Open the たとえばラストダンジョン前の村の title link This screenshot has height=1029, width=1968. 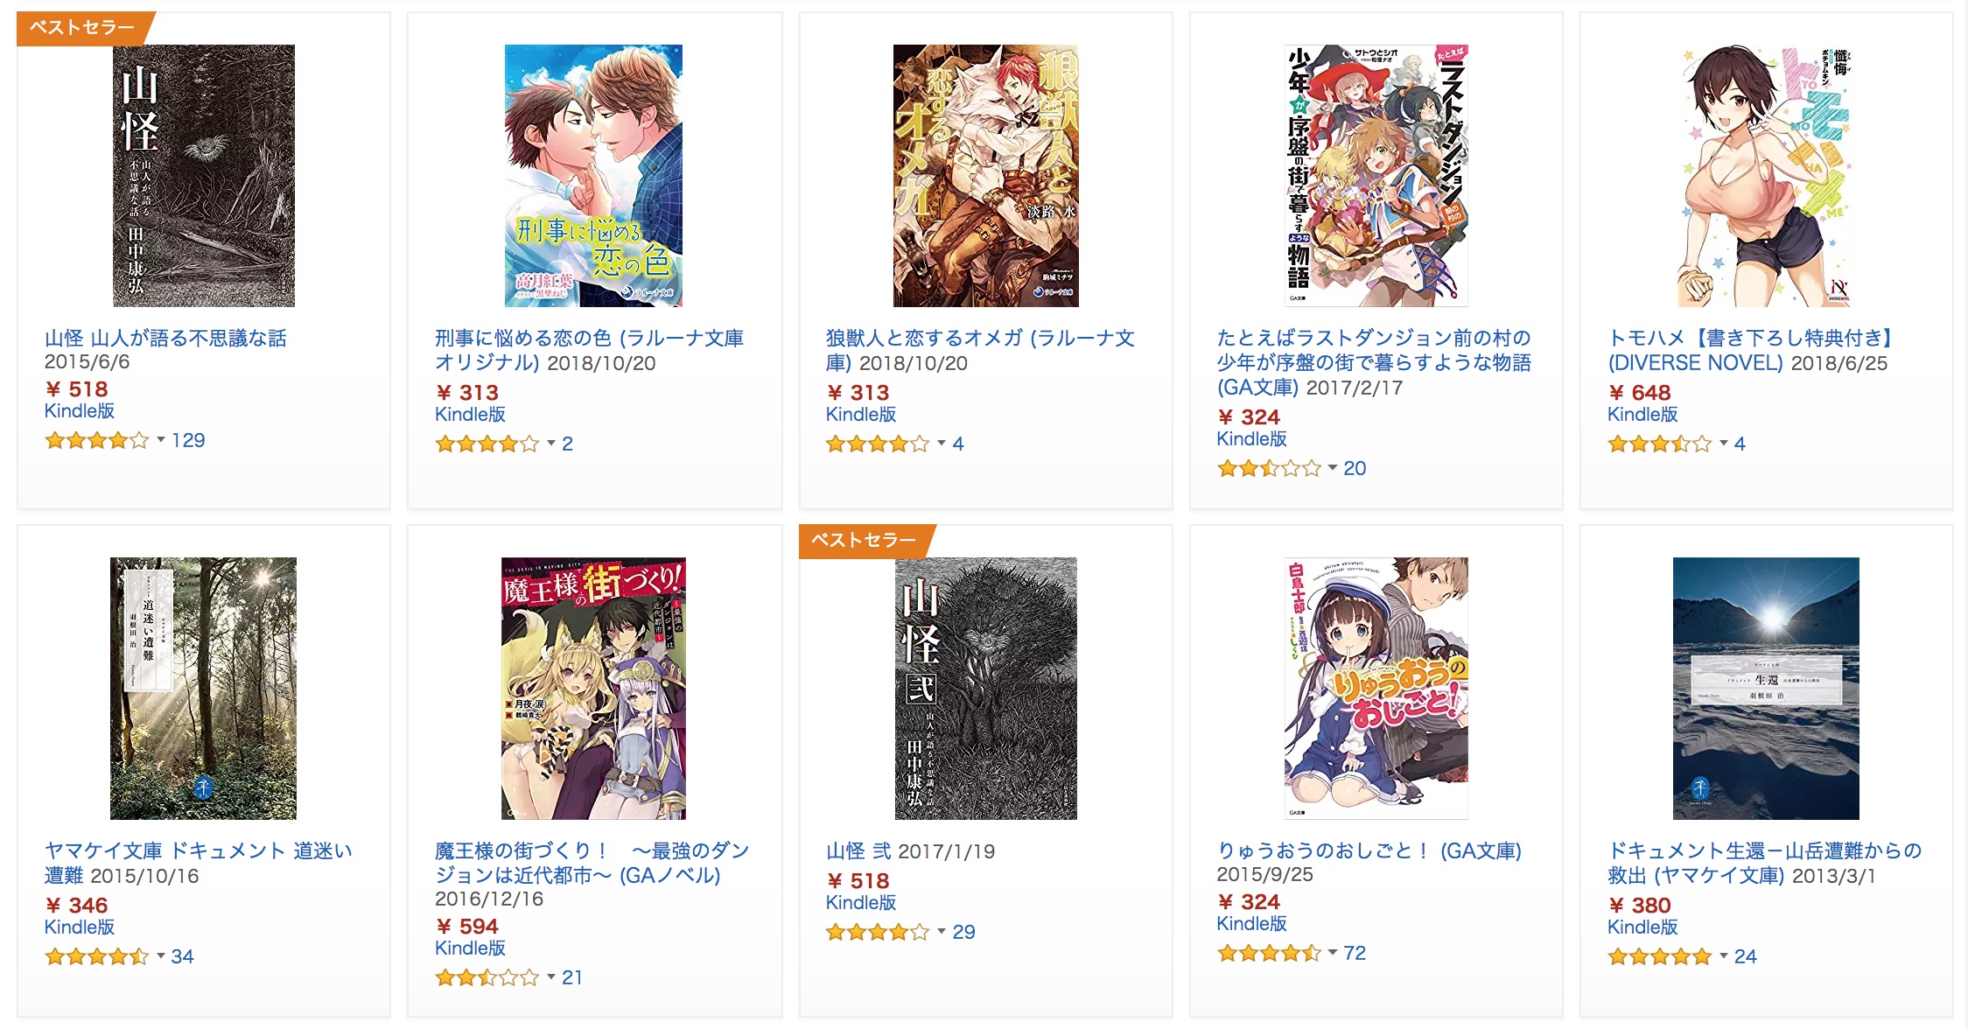click(x=1374, y=362)
